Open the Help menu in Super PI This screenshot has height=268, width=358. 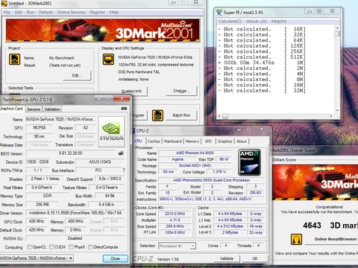pos(279,22)
